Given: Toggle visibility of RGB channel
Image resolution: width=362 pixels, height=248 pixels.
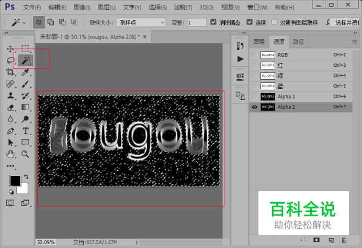Looking at the screenshot, I should coord(254,55).
